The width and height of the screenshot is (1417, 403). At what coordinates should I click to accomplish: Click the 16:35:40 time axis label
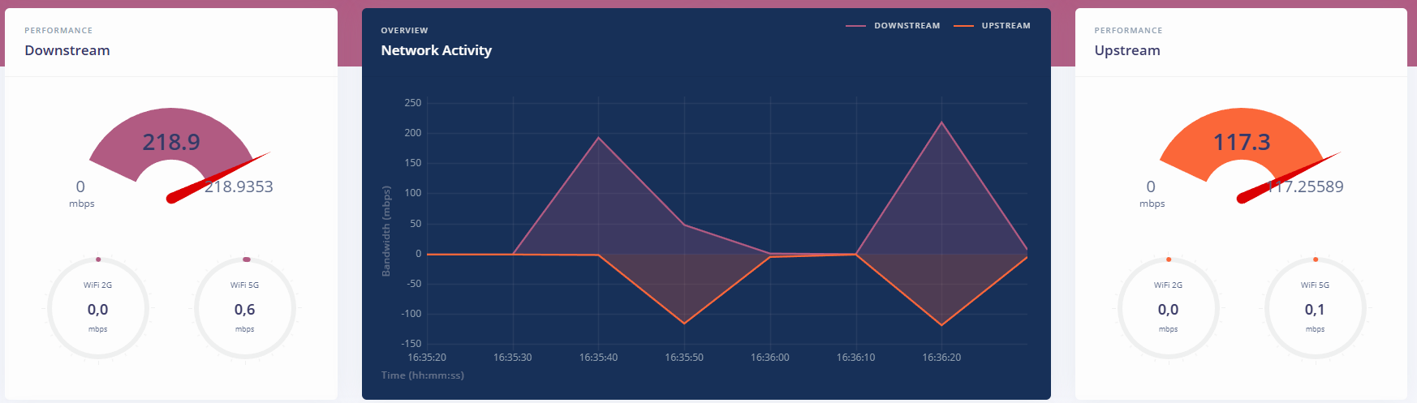click(x=598, y=358)
